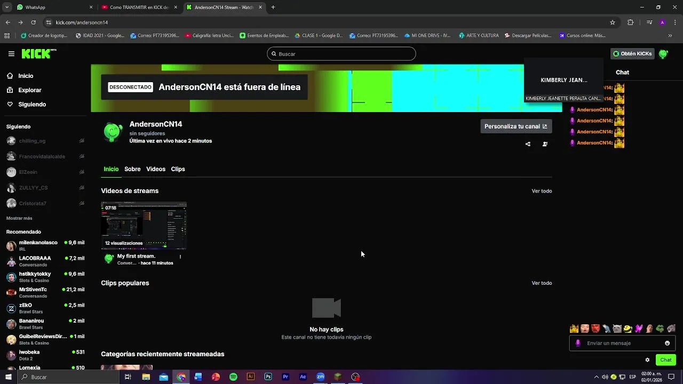
Task: Show hidden system tray icons
Action: [x=597, y=377]
